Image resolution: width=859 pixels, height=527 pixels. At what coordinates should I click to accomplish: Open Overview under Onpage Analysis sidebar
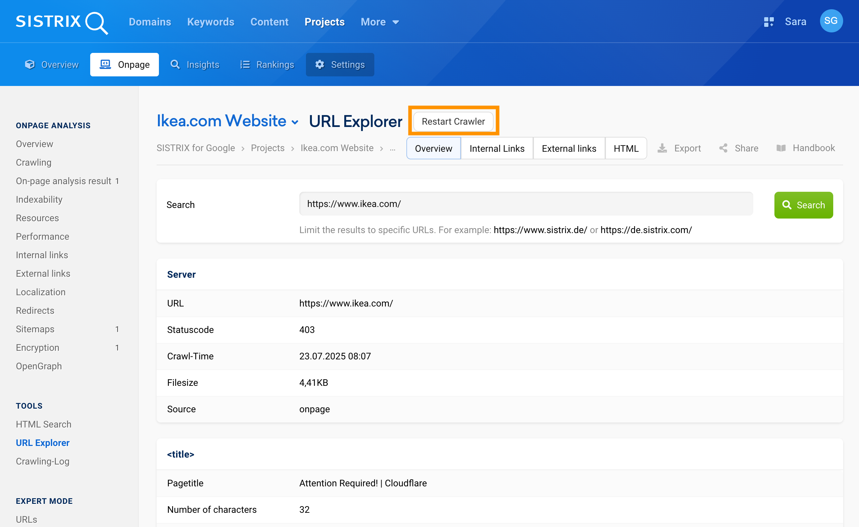[x=34, y=144]
